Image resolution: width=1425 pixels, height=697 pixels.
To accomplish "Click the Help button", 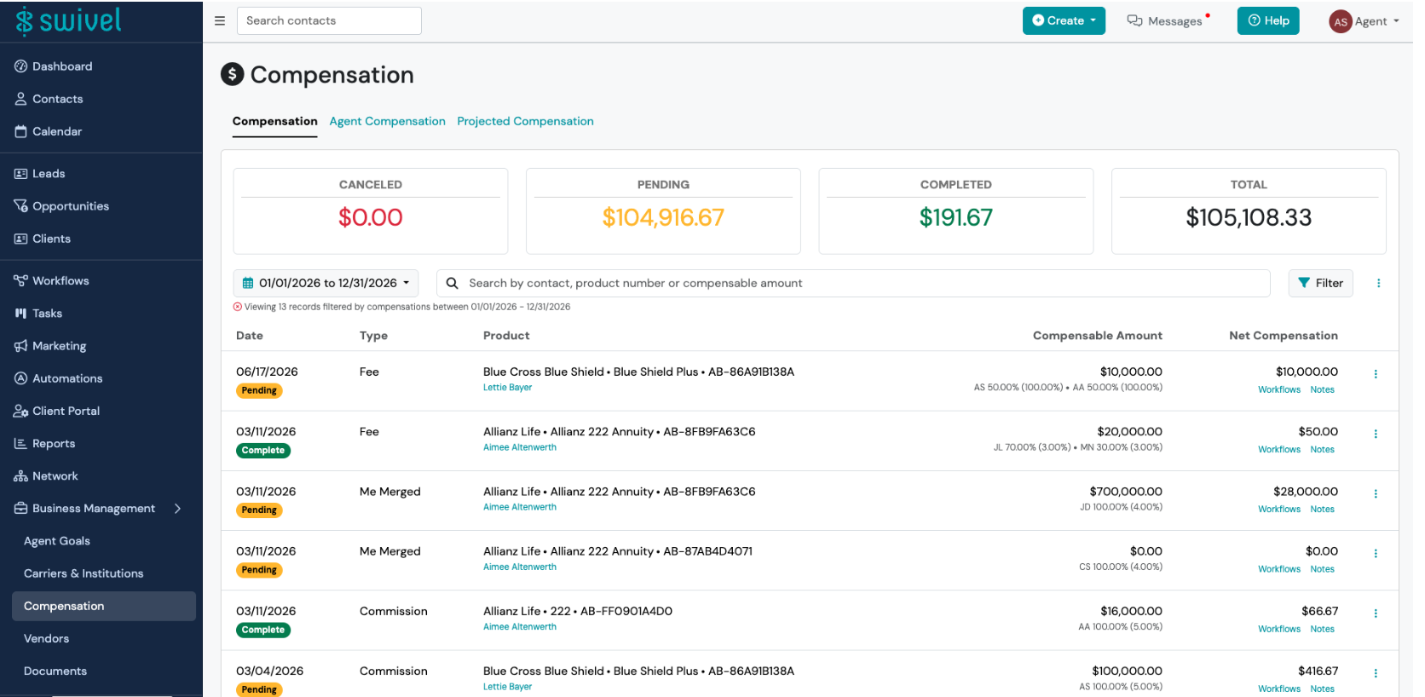I will [x=1268, y=21].
